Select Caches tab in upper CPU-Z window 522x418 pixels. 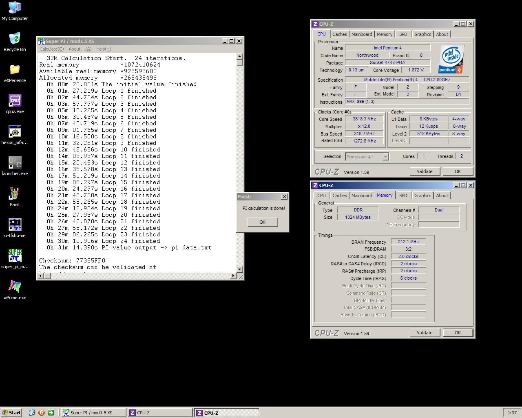point(339,34)
